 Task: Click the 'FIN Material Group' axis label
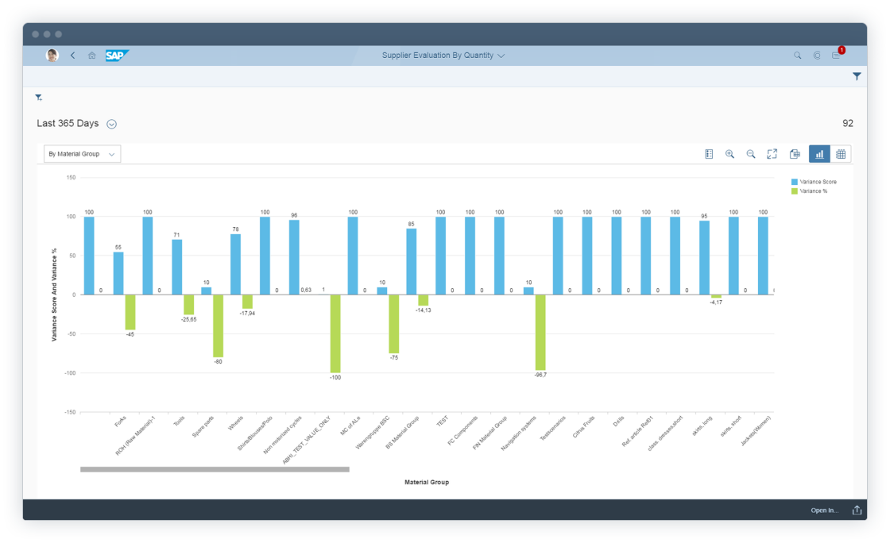[x=489, y=433]
